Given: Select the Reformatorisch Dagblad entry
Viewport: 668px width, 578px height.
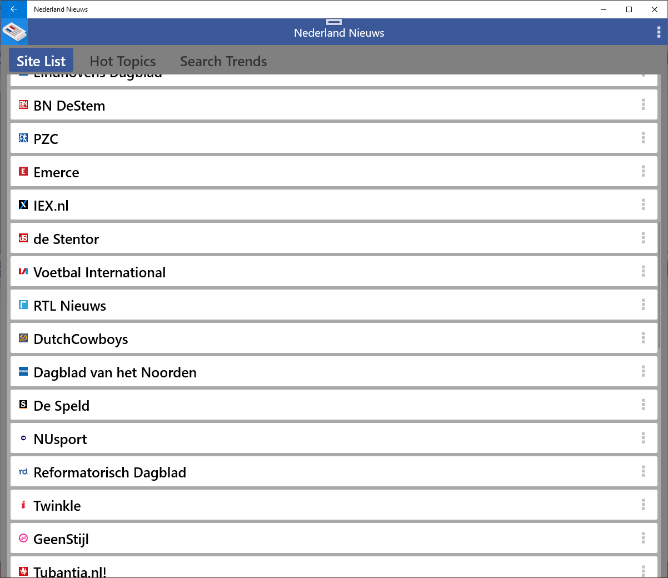Looking at the screenshot, I should point(334,471).
